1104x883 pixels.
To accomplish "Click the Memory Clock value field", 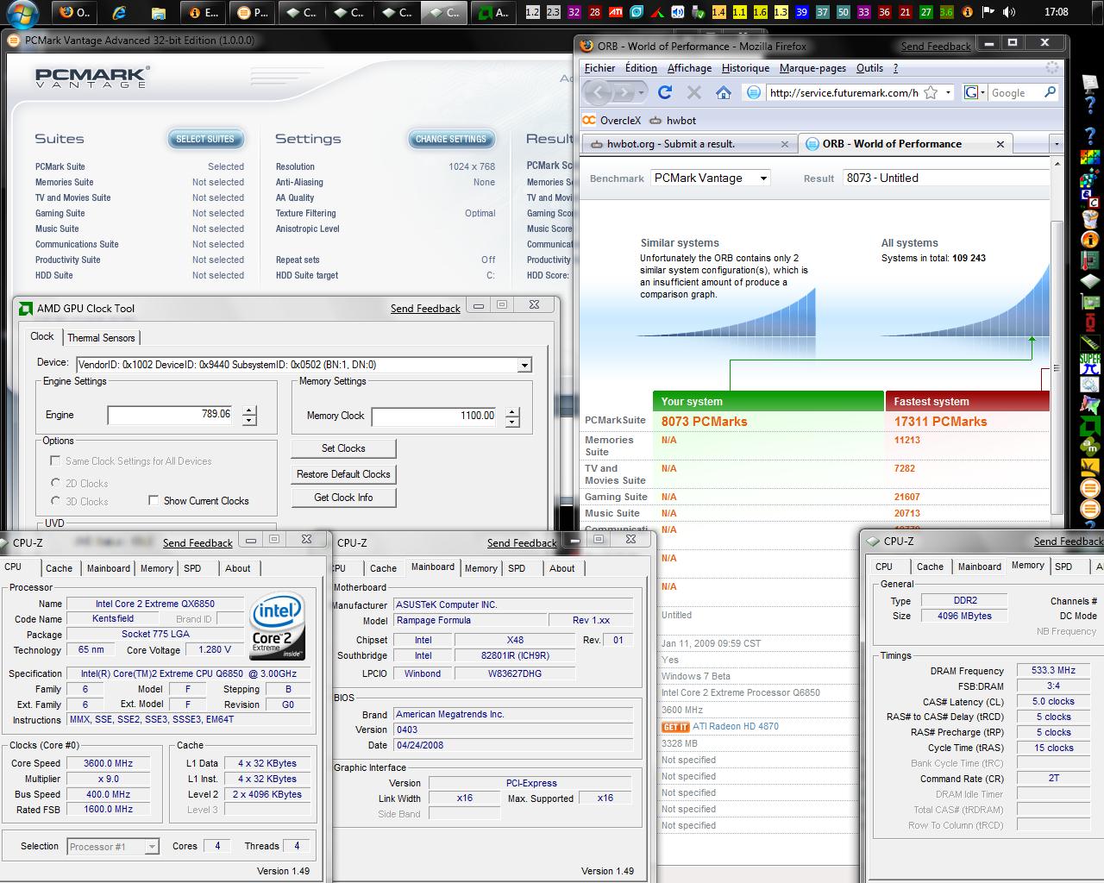I will [x=435, y=416].
